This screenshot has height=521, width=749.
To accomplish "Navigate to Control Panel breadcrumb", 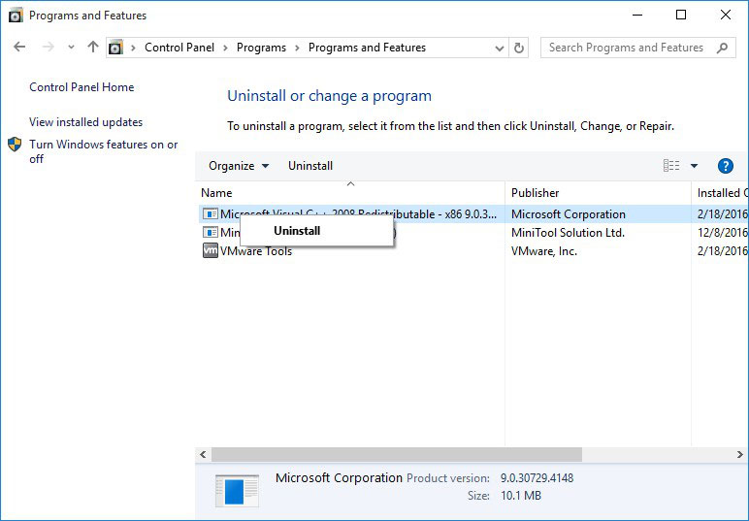I will (179, 48).
